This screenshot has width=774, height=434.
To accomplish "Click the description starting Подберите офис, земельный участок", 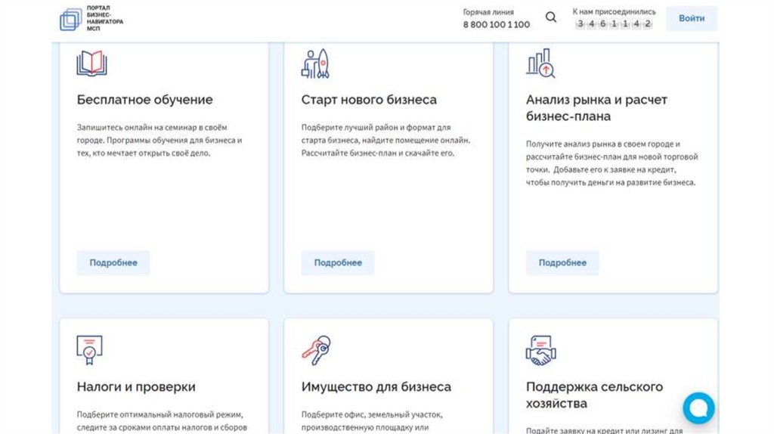I will [372, 420].
